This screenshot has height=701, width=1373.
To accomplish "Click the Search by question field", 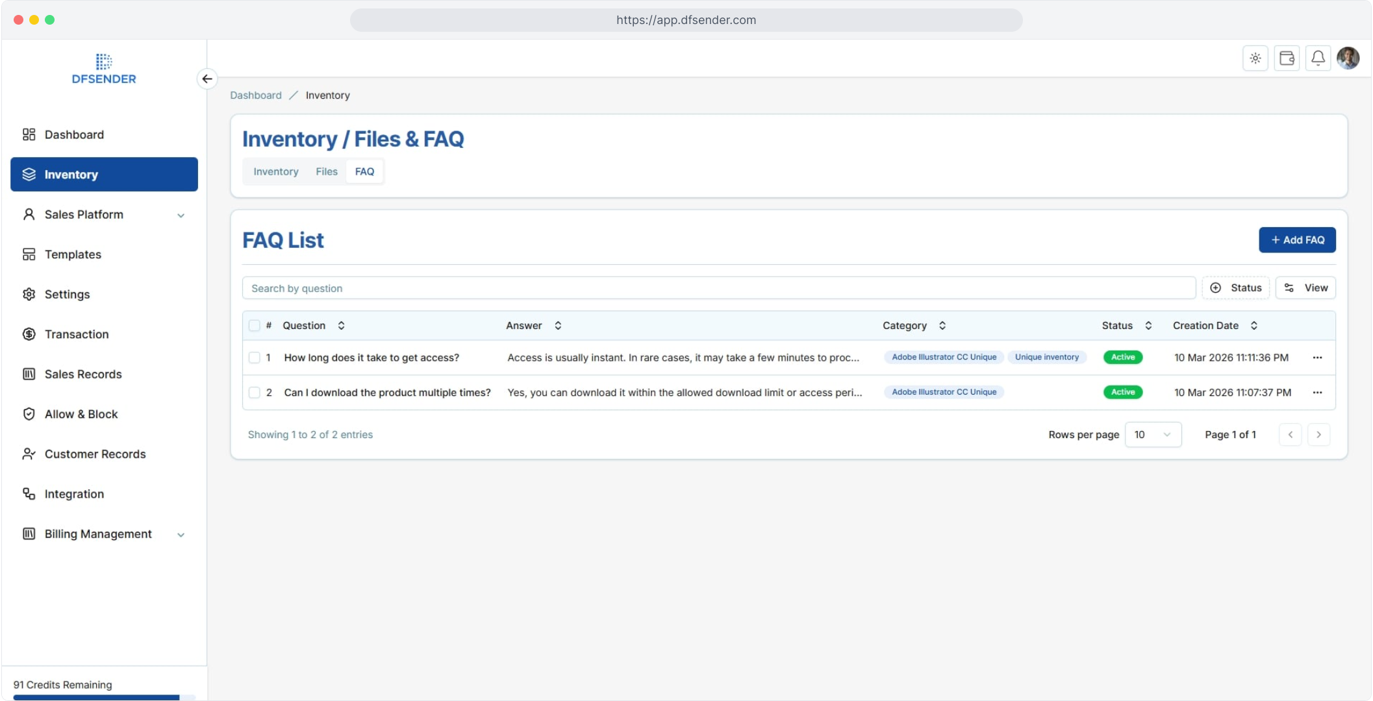I will coord(718,288).
